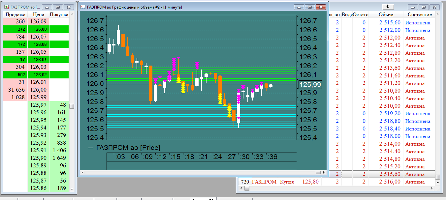Click the chart scrollbar left arrow
This screenshot has height=200, width=446.
click(x=82, y=172)
